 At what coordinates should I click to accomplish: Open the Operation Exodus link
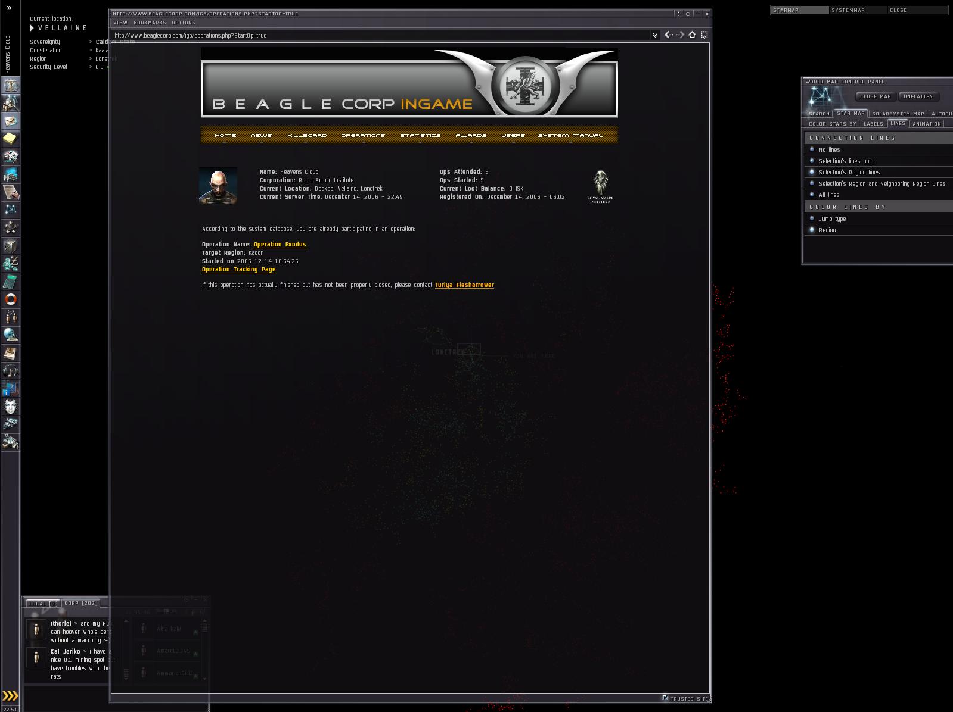click(x=280, y=245)
